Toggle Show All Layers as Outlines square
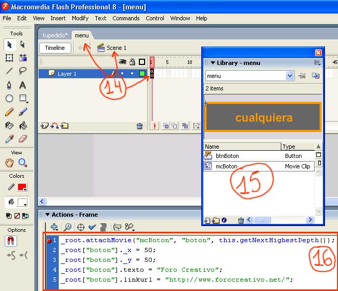 (142, 62)
